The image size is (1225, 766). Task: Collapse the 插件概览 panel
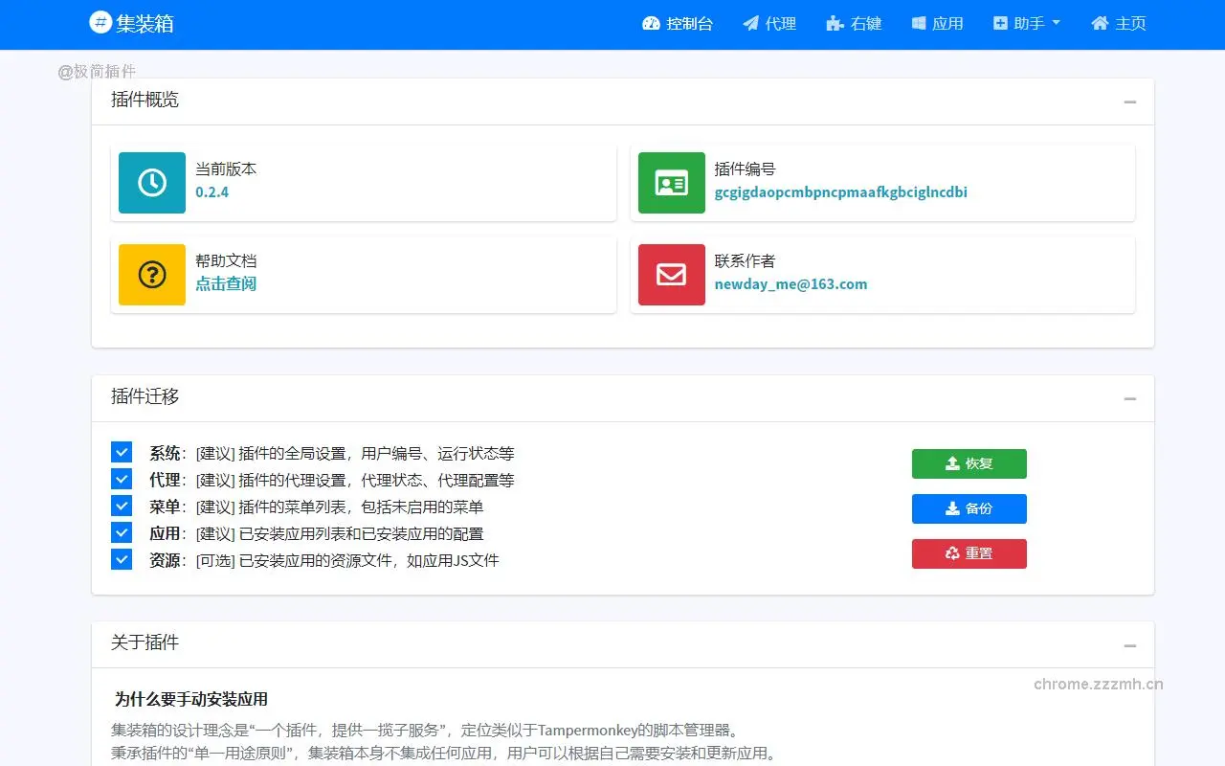1129,101
